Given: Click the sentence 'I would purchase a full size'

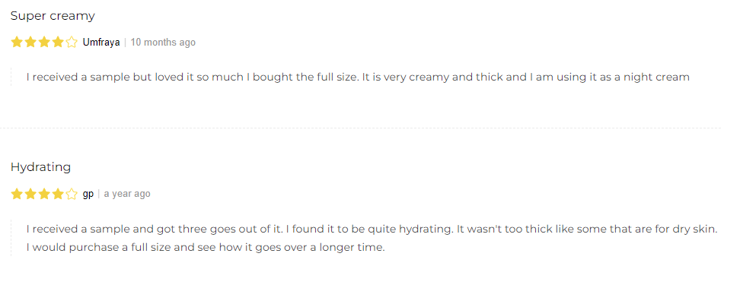Looking at the screenshot, I should tap(206, 247).
